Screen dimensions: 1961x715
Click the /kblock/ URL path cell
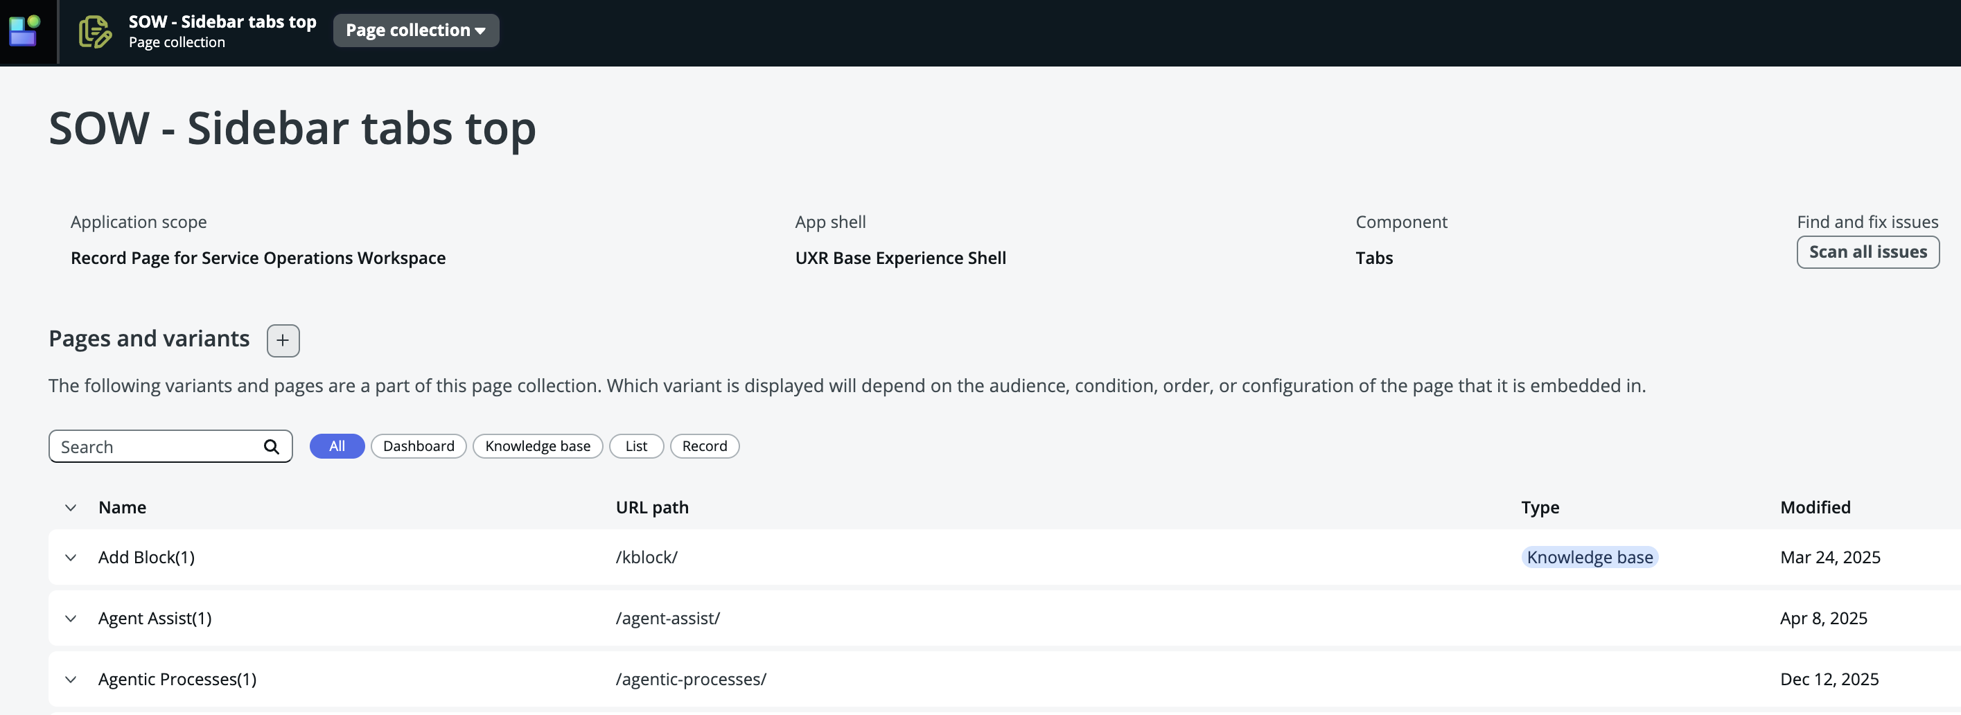click(x=647, y=557)
